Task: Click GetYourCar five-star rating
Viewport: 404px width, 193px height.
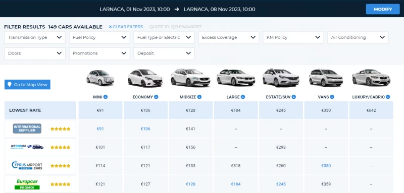Action: 60,148
